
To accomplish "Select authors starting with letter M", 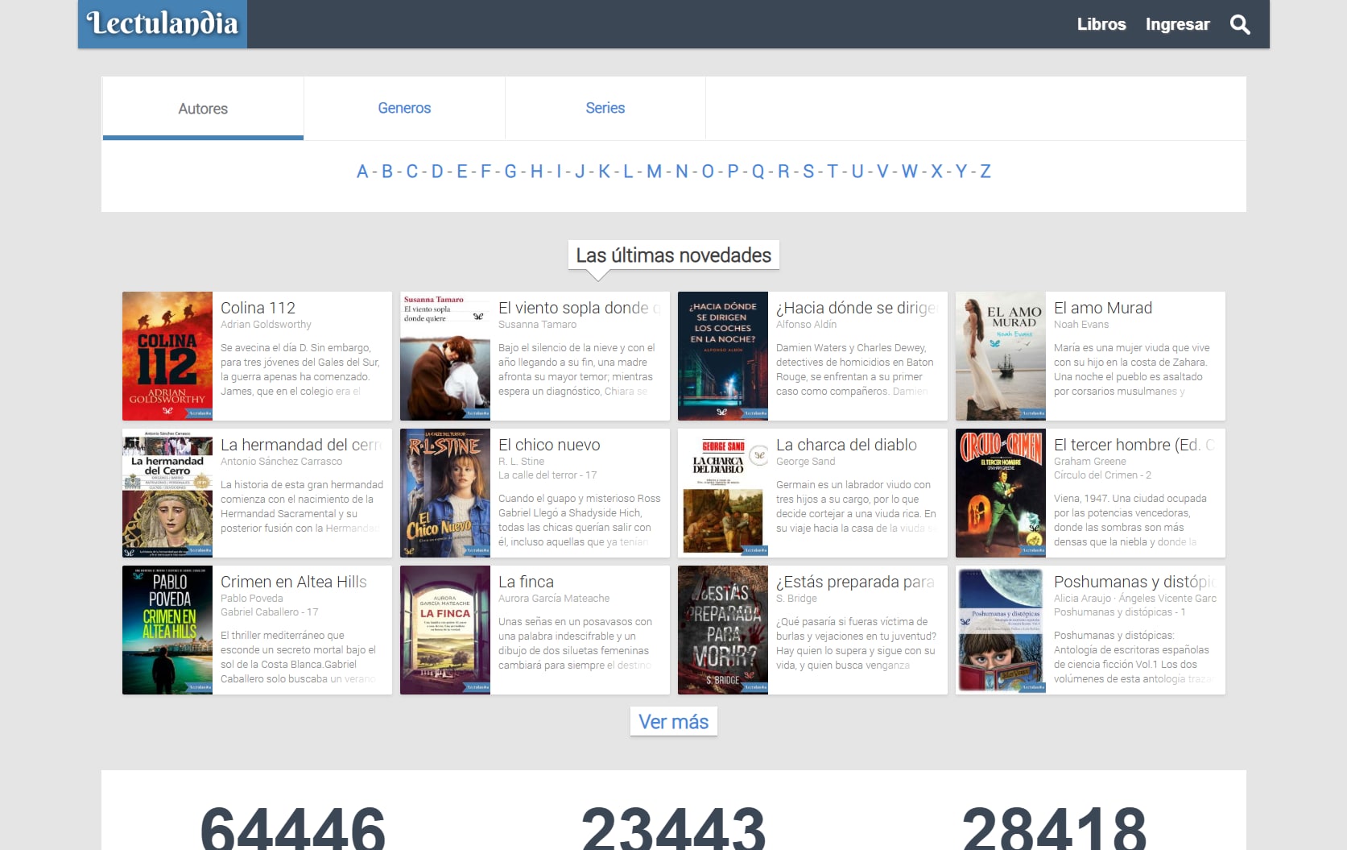I will [x=654, y=171].
